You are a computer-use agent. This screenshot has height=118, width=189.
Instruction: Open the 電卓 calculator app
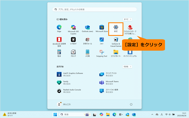59,53
